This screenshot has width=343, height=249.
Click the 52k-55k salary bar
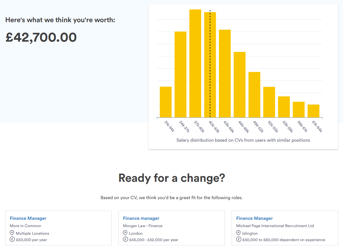[x=269, y=102]
